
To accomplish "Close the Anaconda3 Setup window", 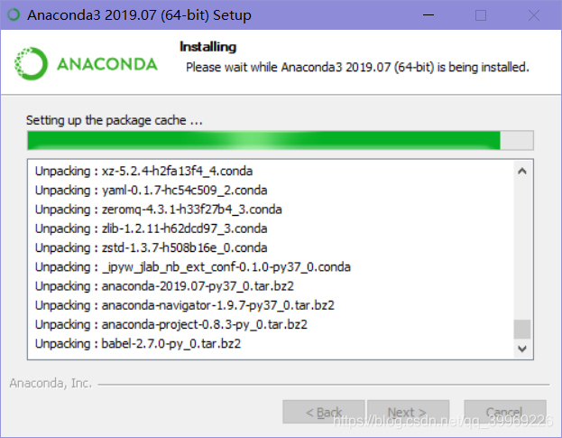I will 534,15.
